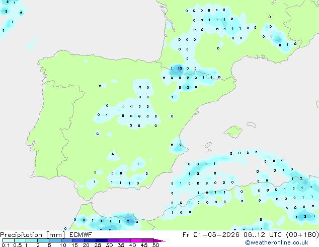Click the 0.1–0.5 mm palest legend swatch
Screen dimensions: 319x247
coord(9,240)
